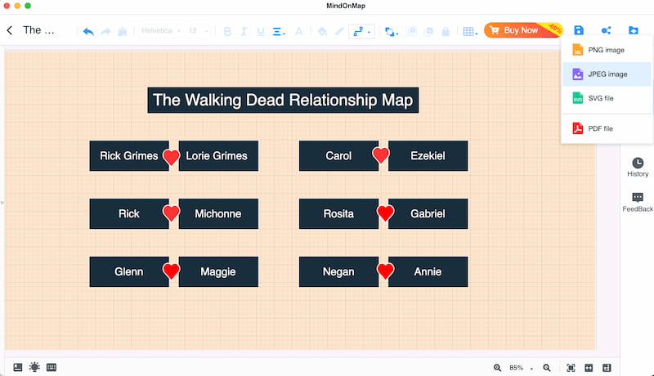Open the font size 12 dropdown
The image size is (654, 376).
[x=198, y=31]
